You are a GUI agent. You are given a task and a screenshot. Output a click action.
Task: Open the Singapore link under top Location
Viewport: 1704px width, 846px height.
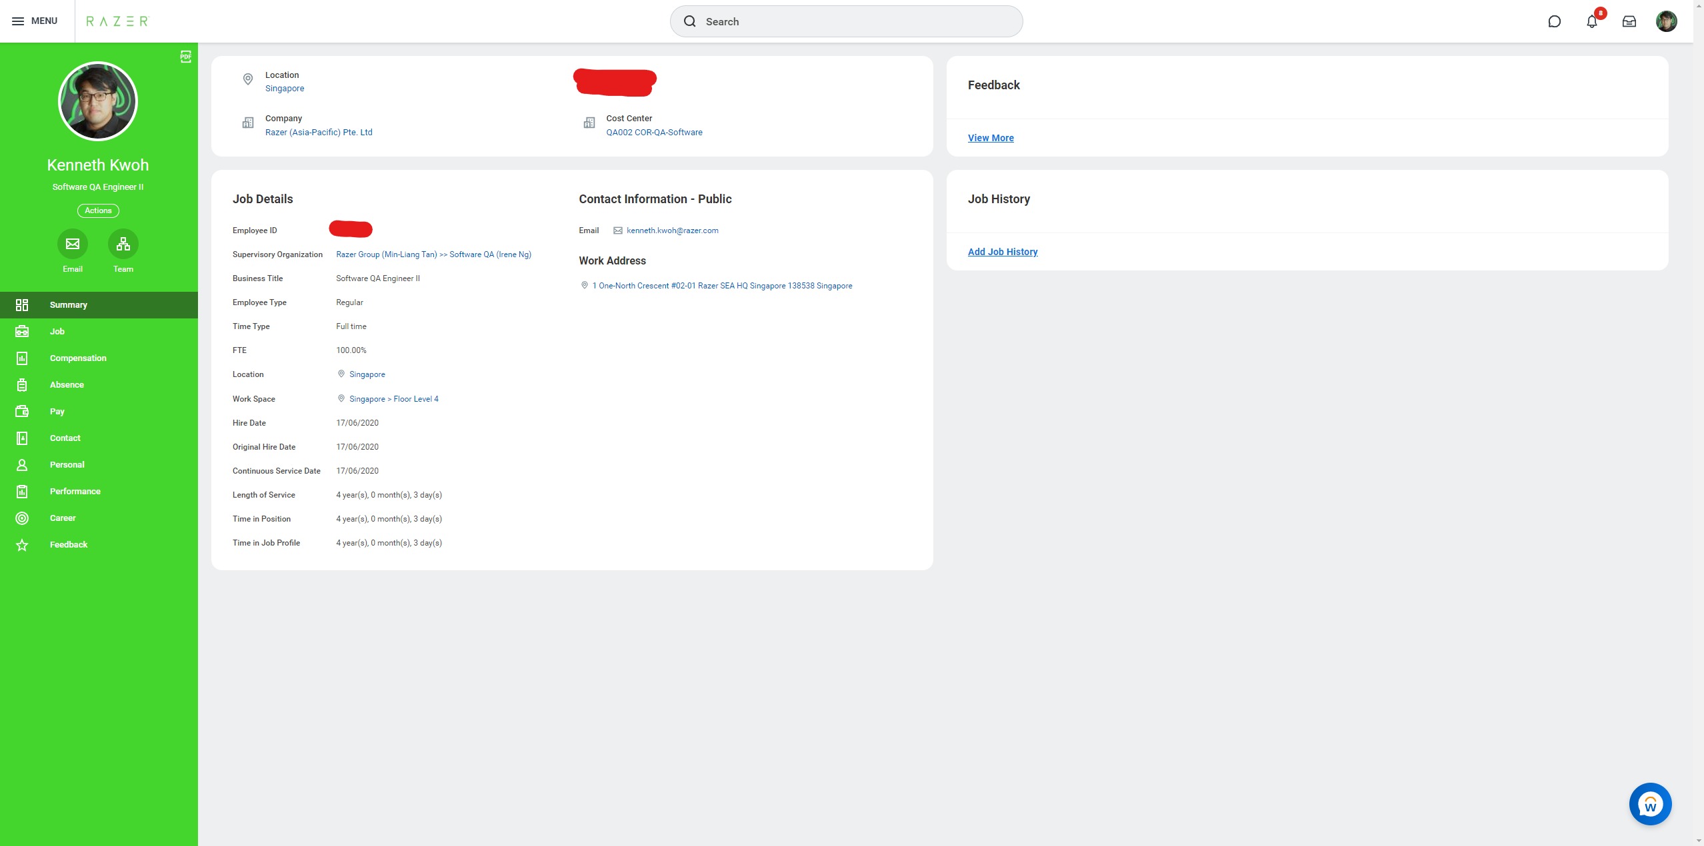tap(285, 89)
